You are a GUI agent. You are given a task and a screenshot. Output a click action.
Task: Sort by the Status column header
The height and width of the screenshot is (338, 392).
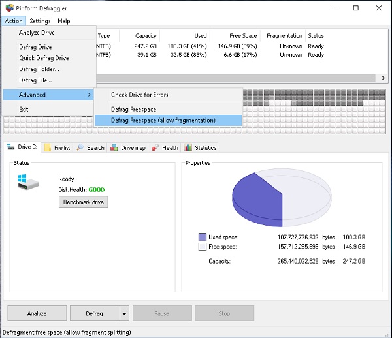coord(316,36)
